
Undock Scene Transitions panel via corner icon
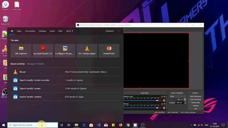pyautogui.click(x=186, y=93)
